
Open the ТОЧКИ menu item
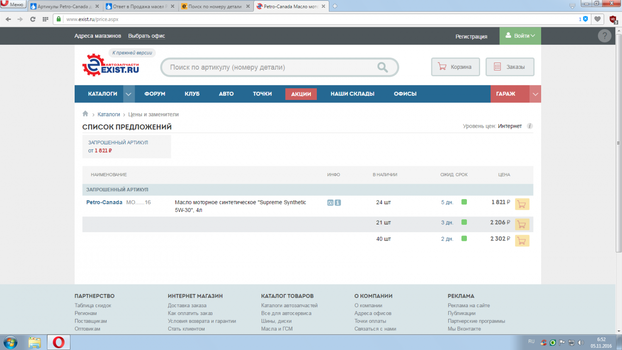coord(262,94)
